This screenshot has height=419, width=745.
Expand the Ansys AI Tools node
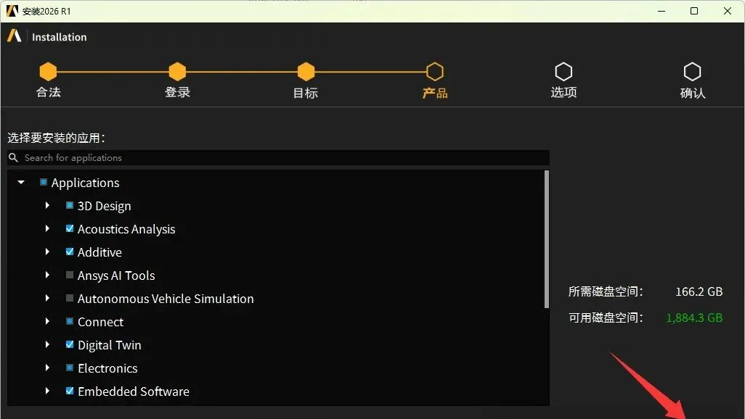click(47, 275)
